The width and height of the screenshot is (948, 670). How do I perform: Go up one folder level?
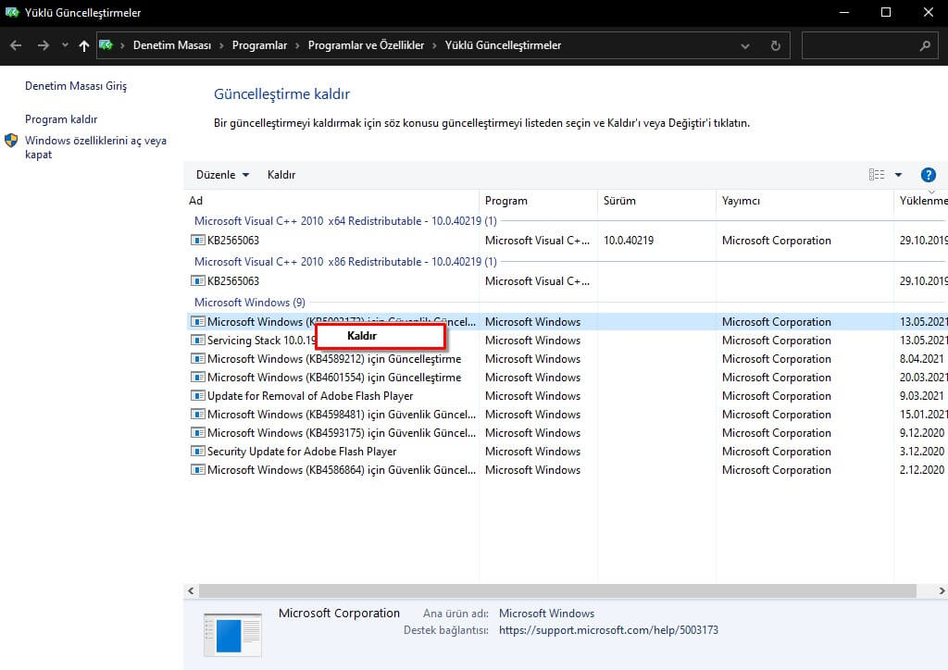84,45
